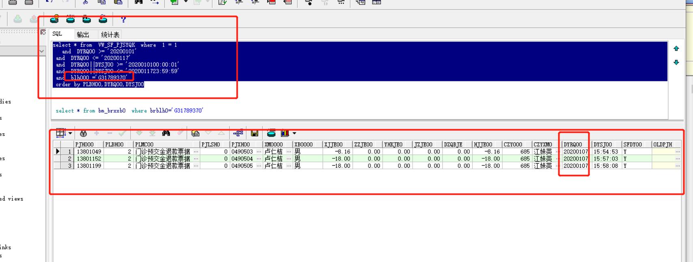Click the green up arrow beside the editor
This screenshot has width=693, height=262.
[676, 49]
